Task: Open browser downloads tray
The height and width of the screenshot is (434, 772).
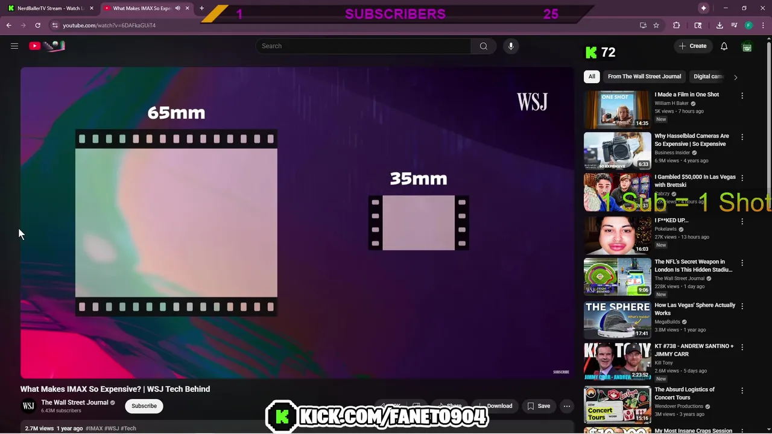Action: [x=720, y=25]
